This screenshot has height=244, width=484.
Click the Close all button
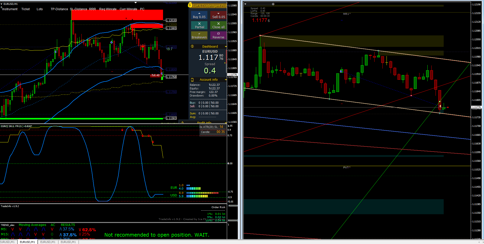point(218,25)
